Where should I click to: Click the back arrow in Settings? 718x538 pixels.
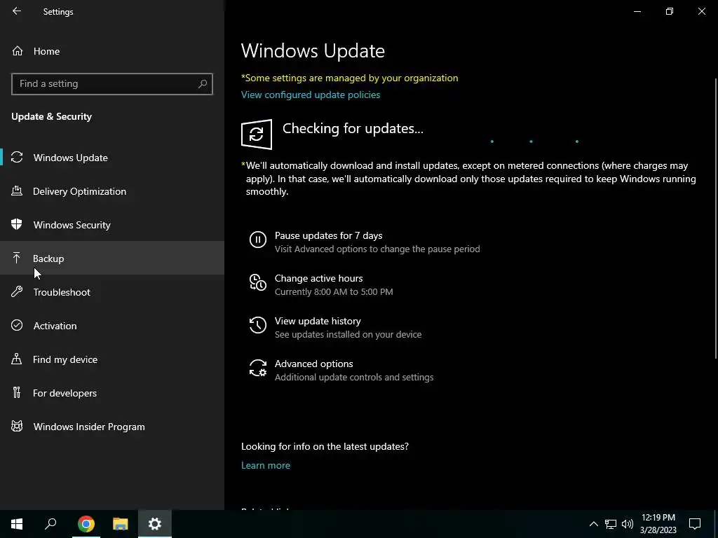coord(17,11)
